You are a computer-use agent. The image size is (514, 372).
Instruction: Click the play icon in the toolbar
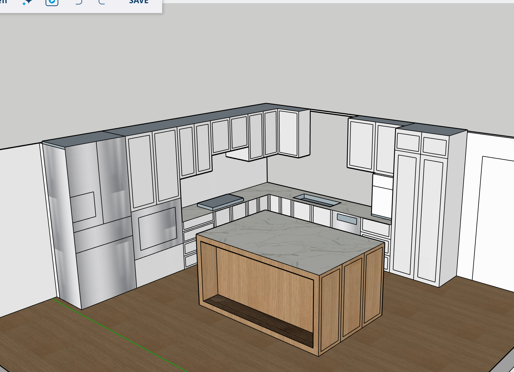pyautogui.click(x=52, y=2)
